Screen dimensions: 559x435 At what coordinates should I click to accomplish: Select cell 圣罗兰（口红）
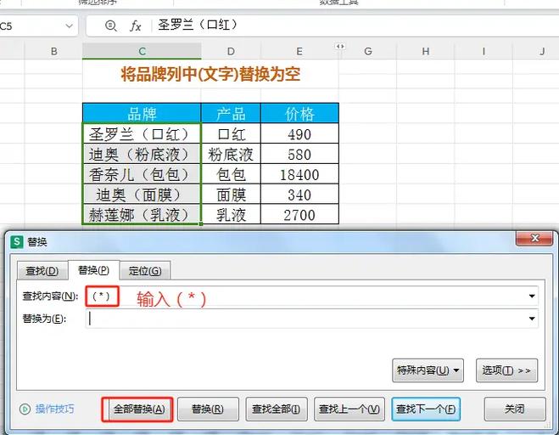[142, 133]
